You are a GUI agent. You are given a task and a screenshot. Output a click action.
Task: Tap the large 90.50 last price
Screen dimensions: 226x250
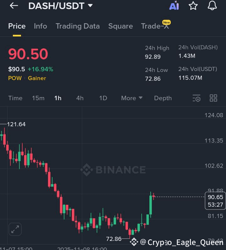pos(28,54)
